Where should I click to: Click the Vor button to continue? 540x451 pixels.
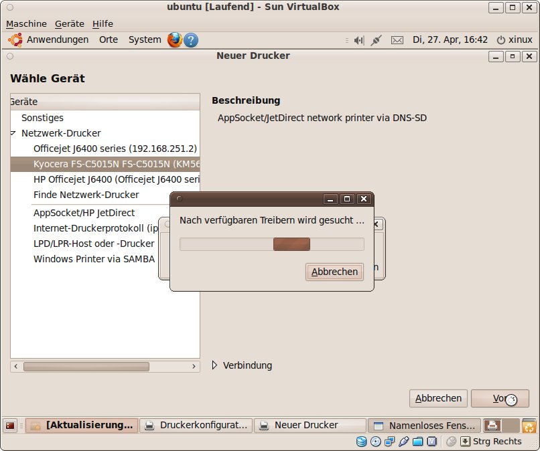pyautogui.click(x=500, y=398)
